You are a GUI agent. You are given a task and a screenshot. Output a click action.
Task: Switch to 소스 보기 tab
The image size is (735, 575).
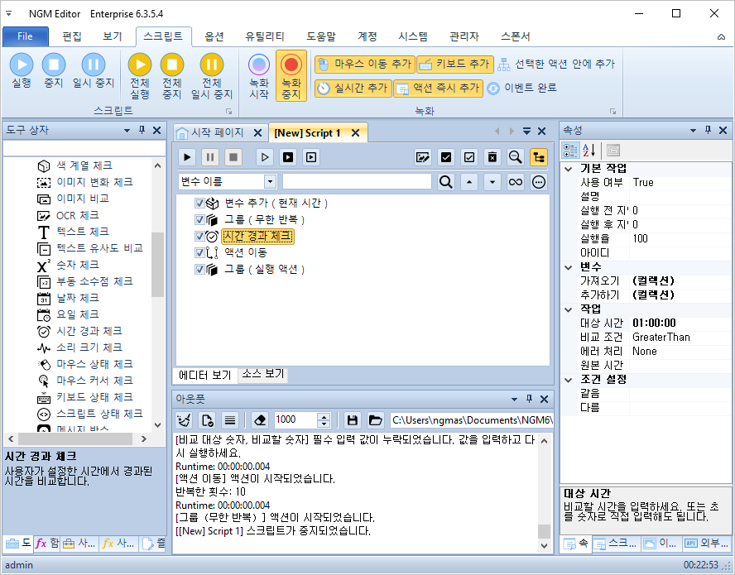pos(263,374)
